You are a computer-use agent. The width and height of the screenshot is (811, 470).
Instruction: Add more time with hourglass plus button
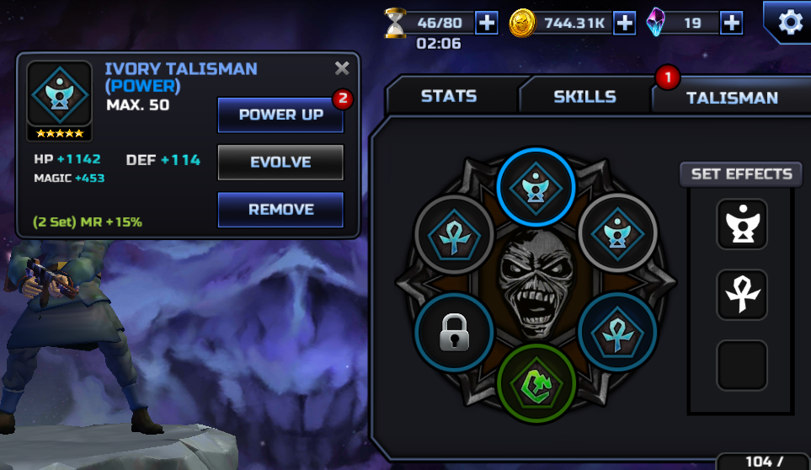487,23
